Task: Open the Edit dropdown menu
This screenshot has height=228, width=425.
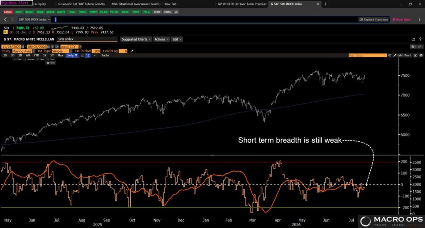Action: (177, 39)
